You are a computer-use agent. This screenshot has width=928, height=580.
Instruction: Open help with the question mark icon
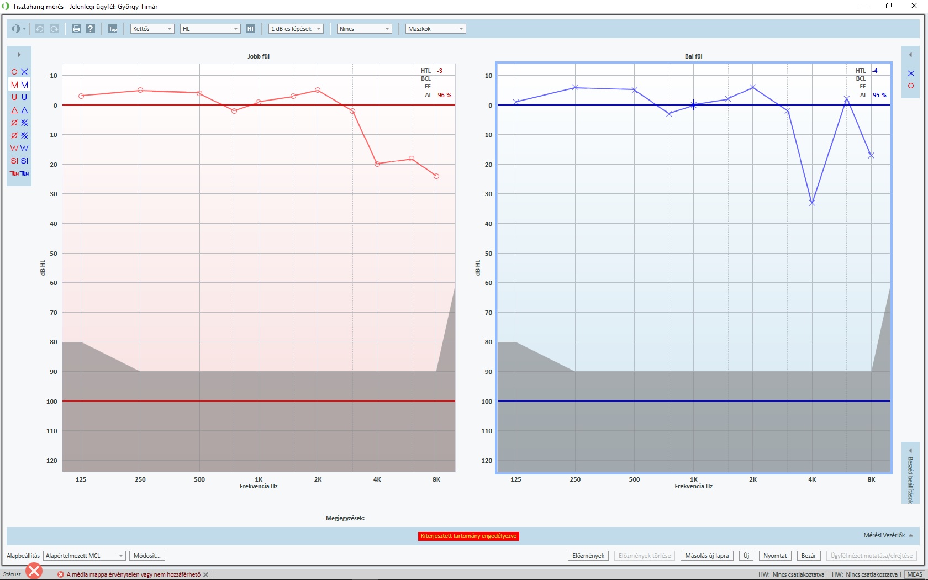coord(91,29)
